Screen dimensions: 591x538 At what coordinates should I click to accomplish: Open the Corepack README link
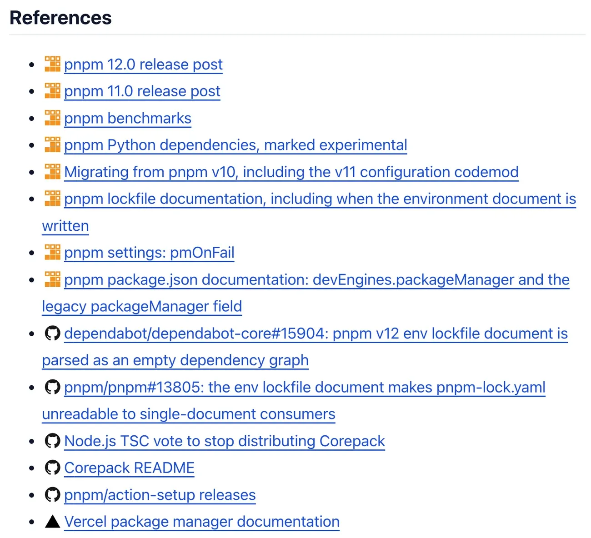pos(129,468)
